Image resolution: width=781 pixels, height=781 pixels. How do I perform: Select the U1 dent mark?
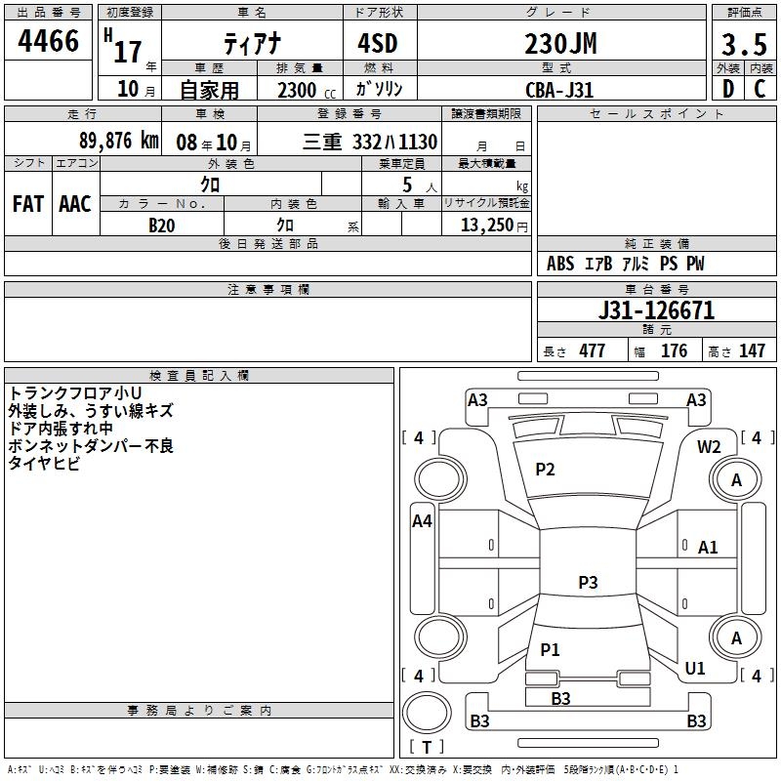click(x=695, y=669)
